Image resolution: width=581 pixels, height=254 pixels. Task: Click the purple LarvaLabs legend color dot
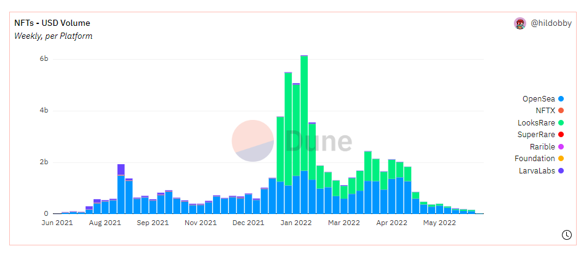pos(561,171)
